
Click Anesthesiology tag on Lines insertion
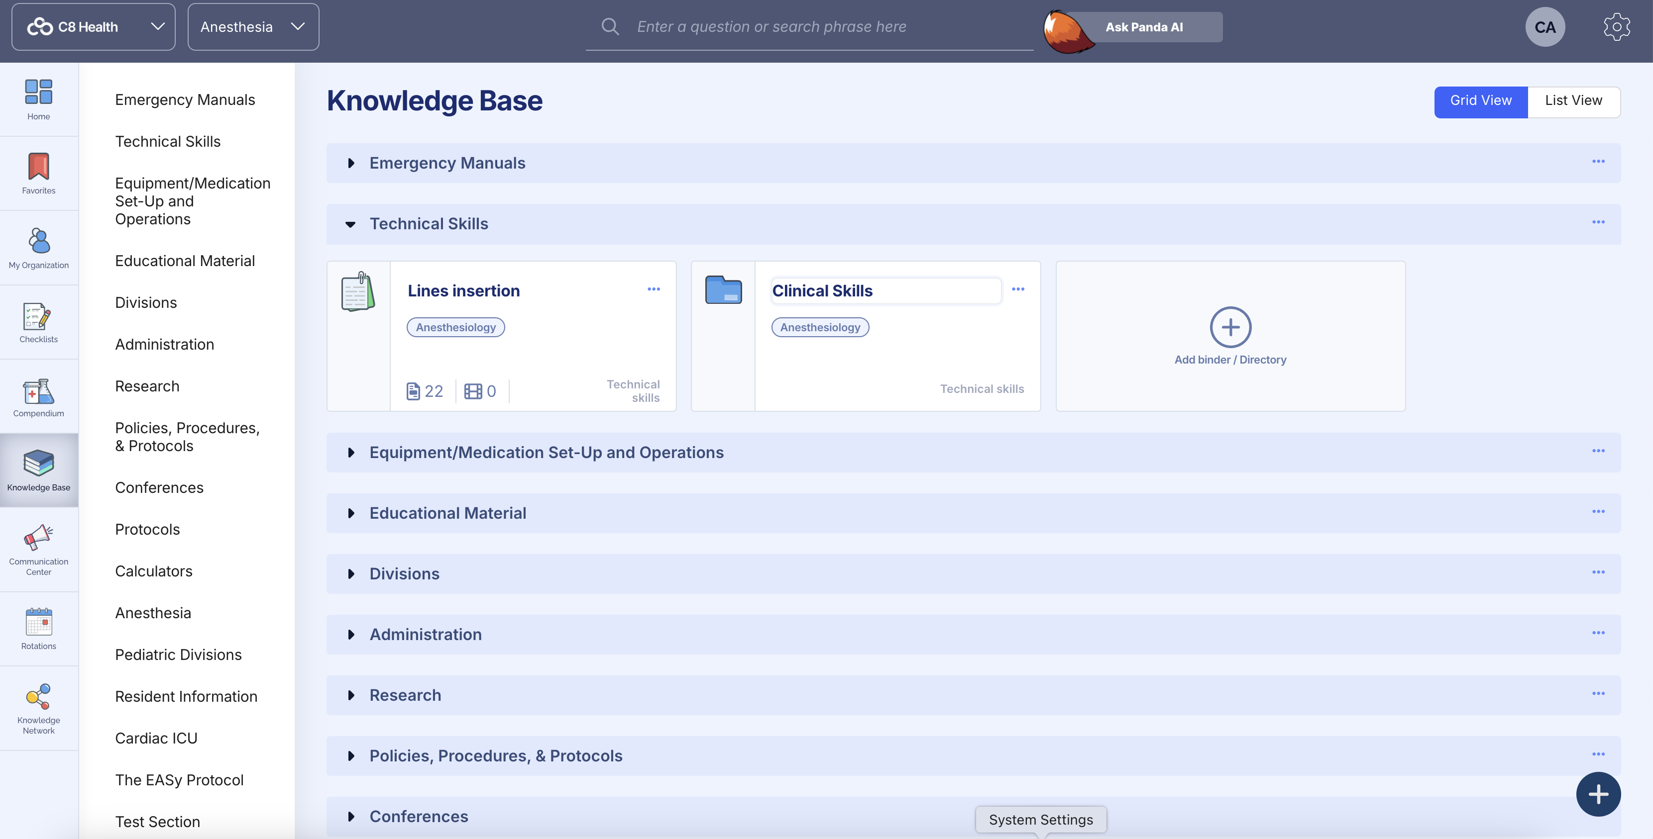455,327
